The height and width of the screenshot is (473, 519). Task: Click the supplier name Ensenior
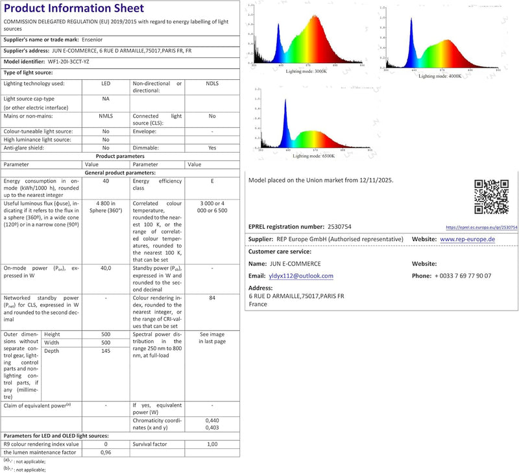point(92,40)
